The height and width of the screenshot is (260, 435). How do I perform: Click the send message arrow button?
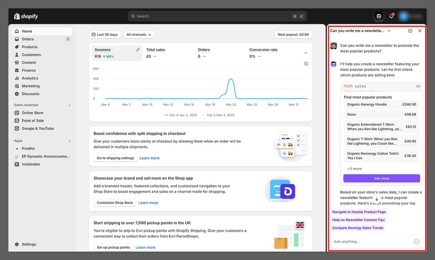click(416, 241)
